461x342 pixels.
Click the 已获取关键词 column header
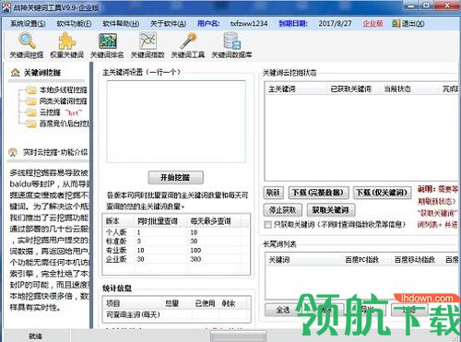(350, 89)
